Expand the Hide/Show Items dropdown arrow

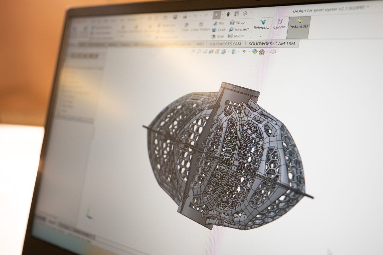click(249, 52)
